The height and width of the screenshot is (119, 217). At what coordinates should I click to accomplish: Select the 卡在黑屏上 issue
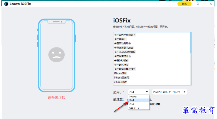click(120, 39)
